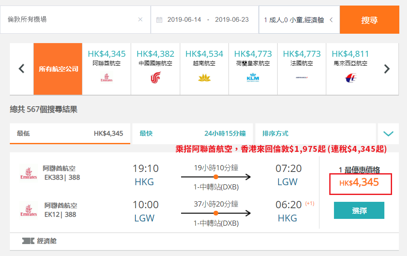407x256 pixels.
Task: Click return departure 10:00 LGW
Action: point(145,211)
